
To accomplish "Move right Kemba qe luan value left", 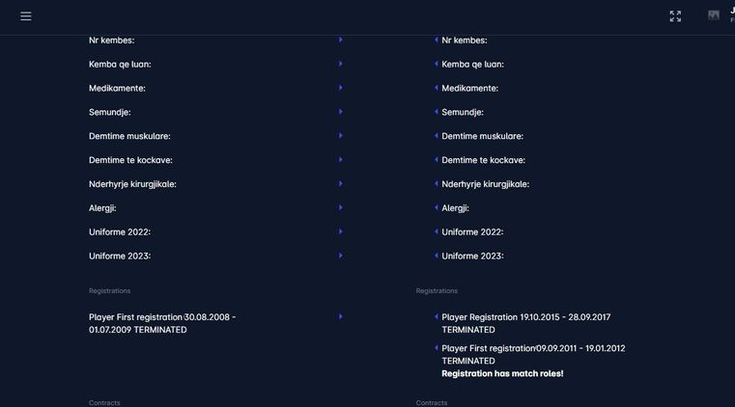I will pos(436,64).
